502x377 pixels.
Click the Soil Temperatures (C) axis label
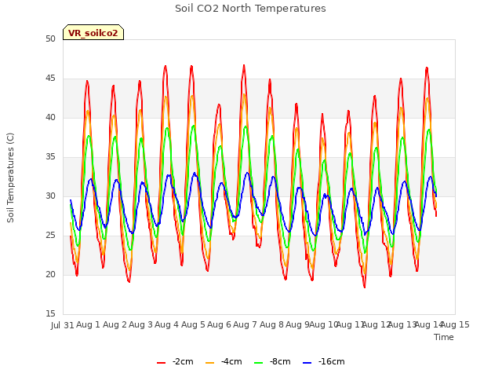point(10,178)
